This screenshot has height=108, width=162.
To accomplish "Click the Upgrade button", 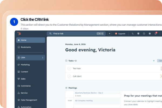I will coord(120,33).
